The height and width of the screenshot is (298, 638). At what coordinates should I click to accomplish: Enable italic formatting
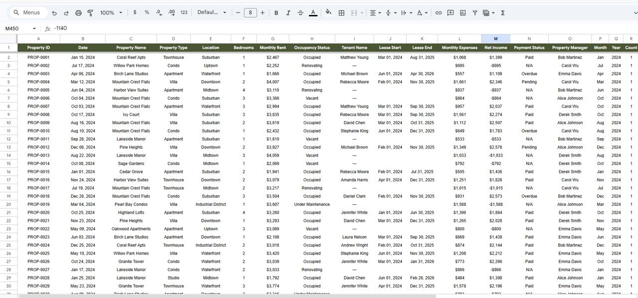pyautogui.click(x=288, y=12)
